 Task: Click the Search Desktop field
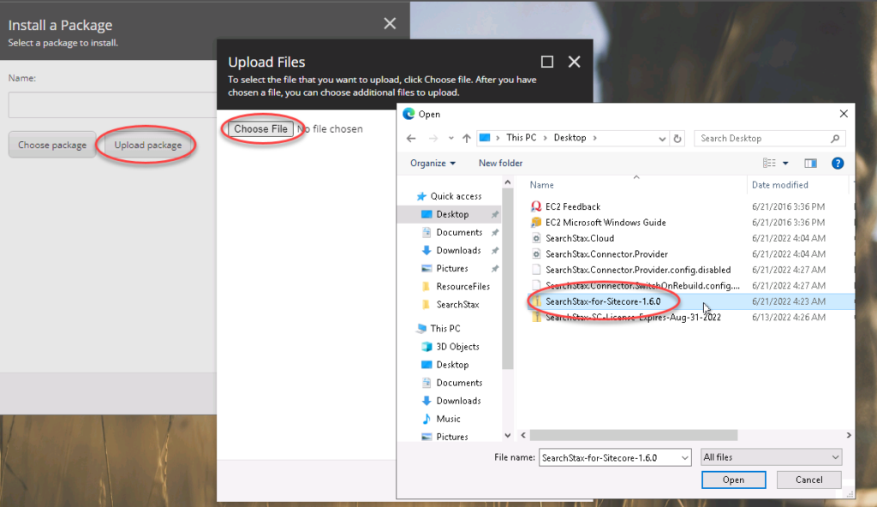[x=769, y=138]
